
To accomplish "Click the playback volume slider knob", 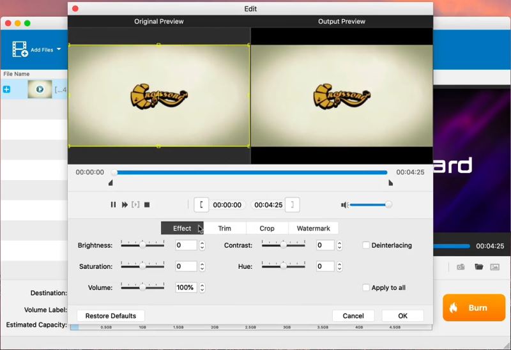I will tap(388, 204).
